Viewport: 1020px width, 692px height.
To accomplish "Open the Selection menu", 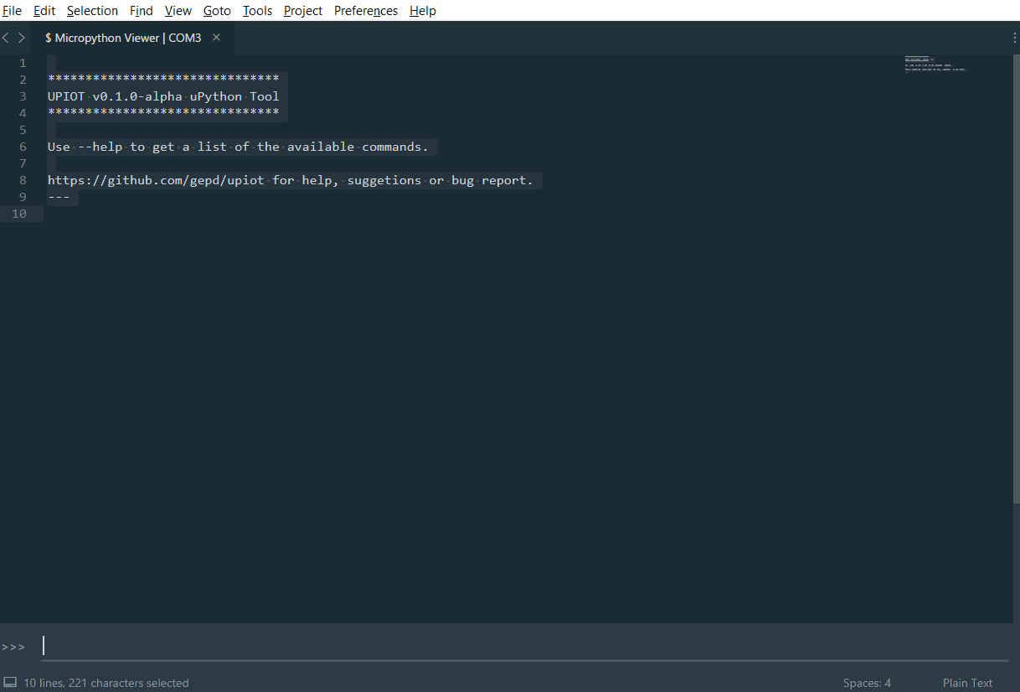I will click(x=92, y=11).
